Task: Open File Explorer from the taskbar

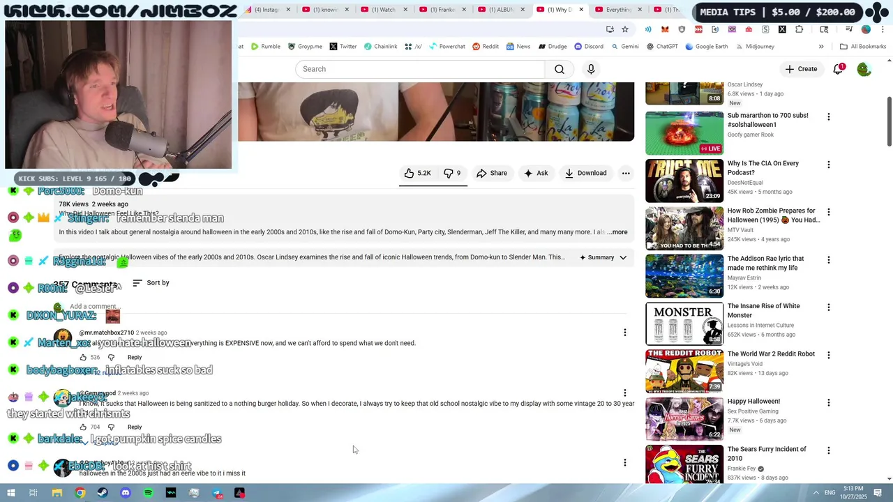Action: [x=57, y=493]
